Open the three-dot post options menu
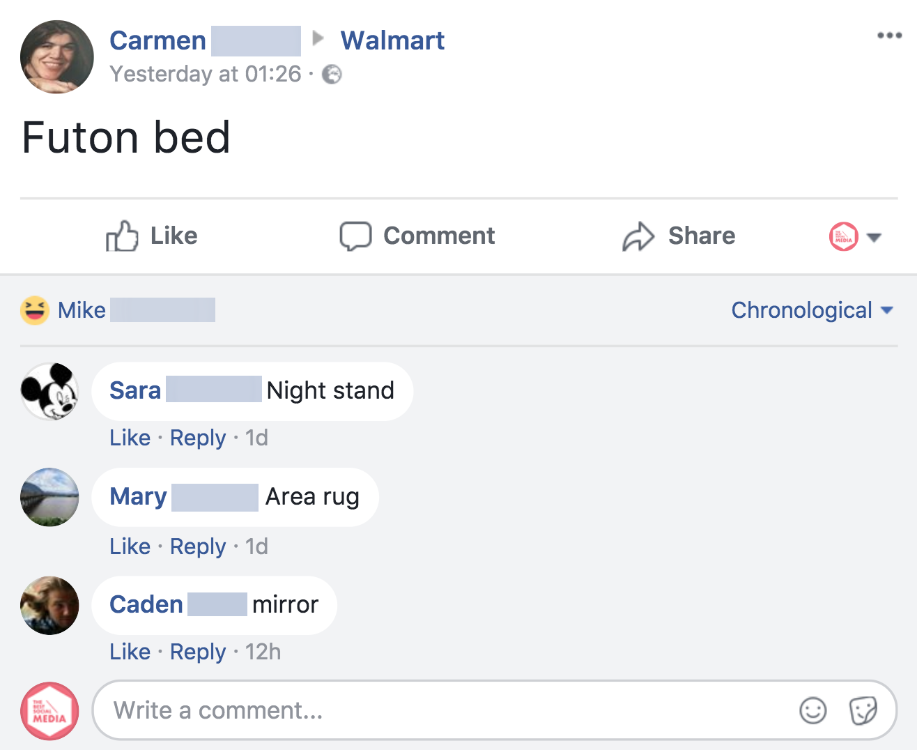This screenshot has width=917, height=750. (889, 36)
